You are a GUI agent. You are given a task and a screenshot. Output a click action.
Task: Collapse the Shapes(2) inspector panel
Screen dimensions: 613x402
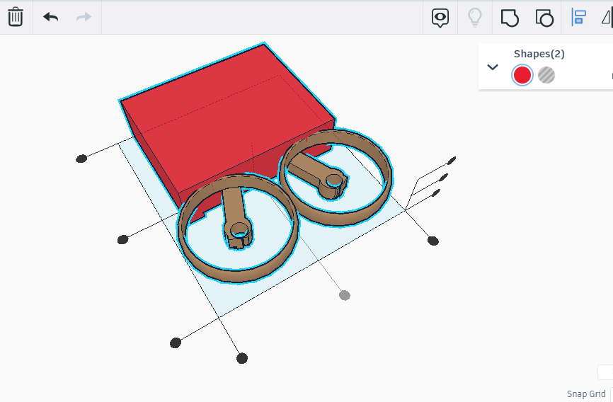pyautogui.click(x=493, y=67)
